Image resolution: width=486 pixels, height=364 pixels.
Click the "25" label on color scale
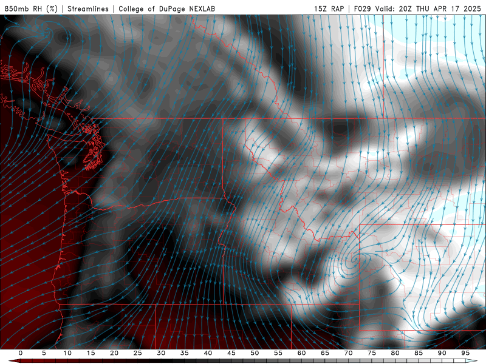(138, 353)
